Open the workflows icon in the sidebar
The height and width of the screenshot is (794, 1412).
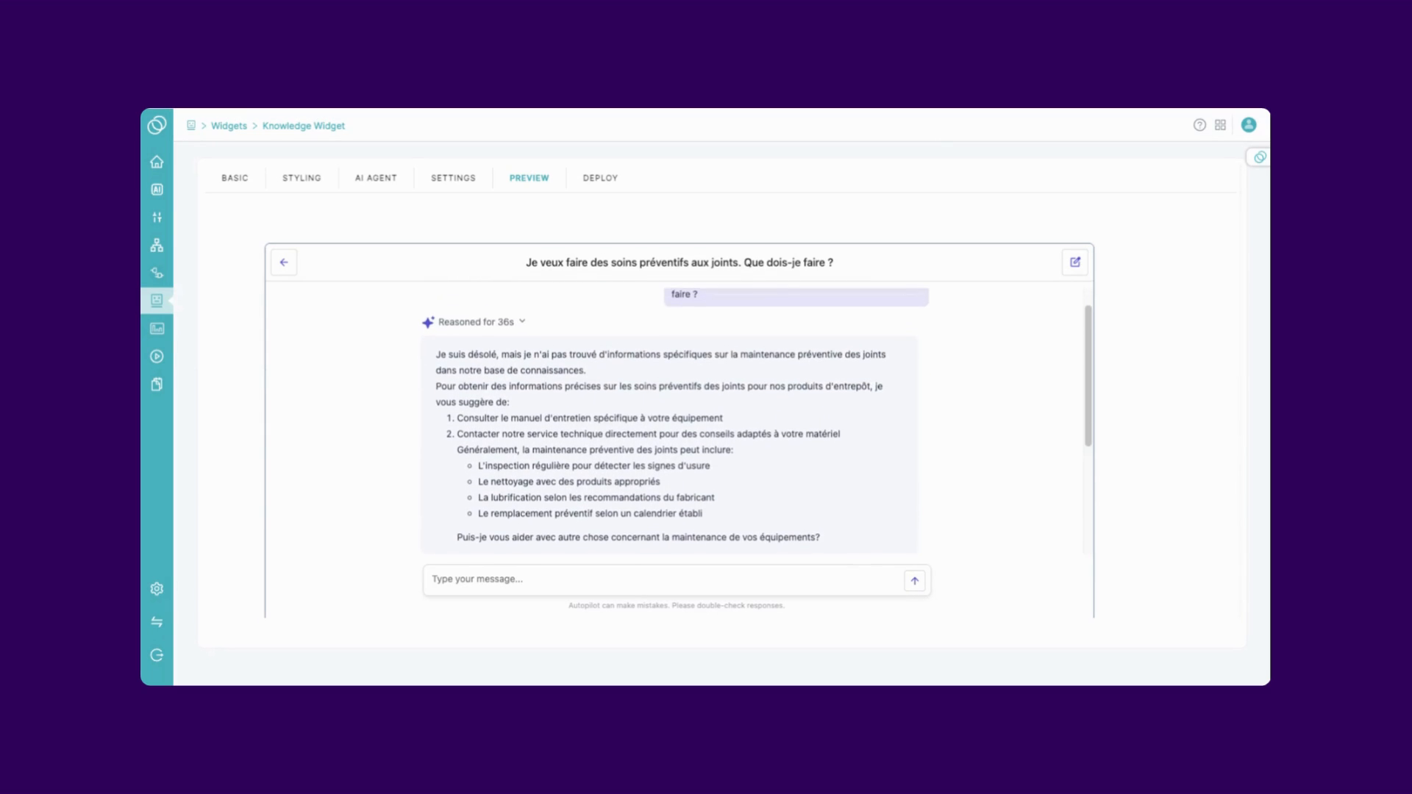tap(157, 245)
